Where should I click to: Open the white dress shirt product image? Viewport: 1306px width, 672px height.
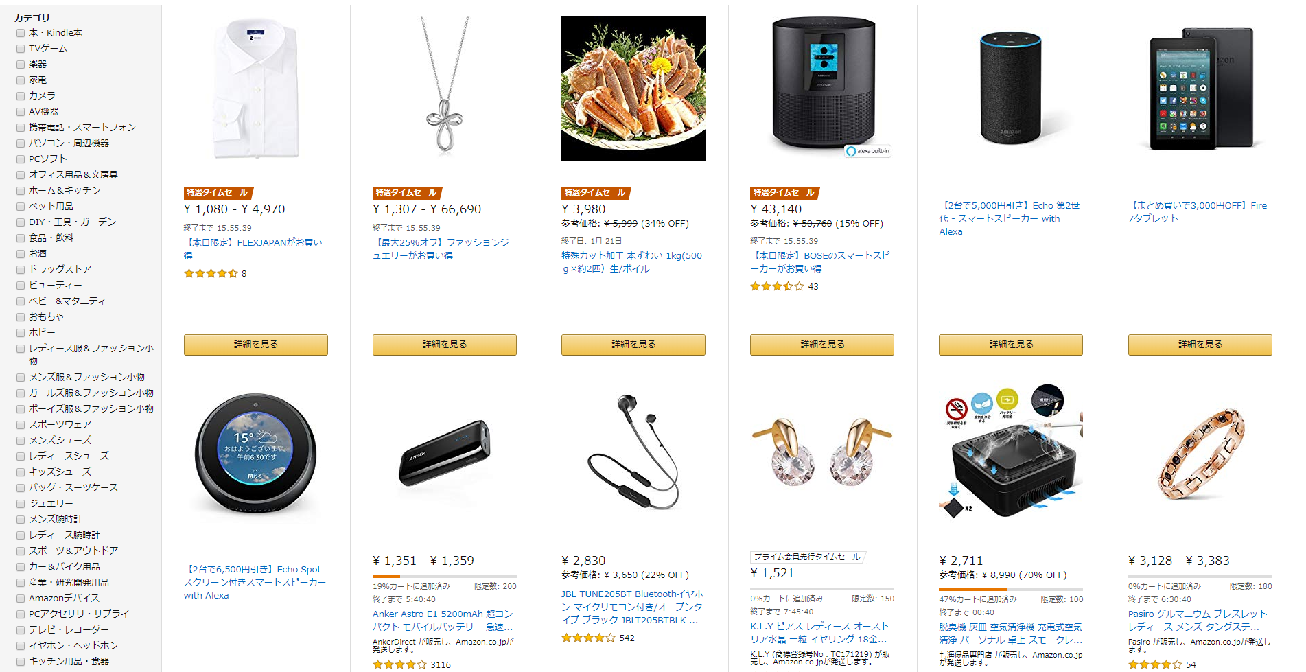(x=255, y=89)
